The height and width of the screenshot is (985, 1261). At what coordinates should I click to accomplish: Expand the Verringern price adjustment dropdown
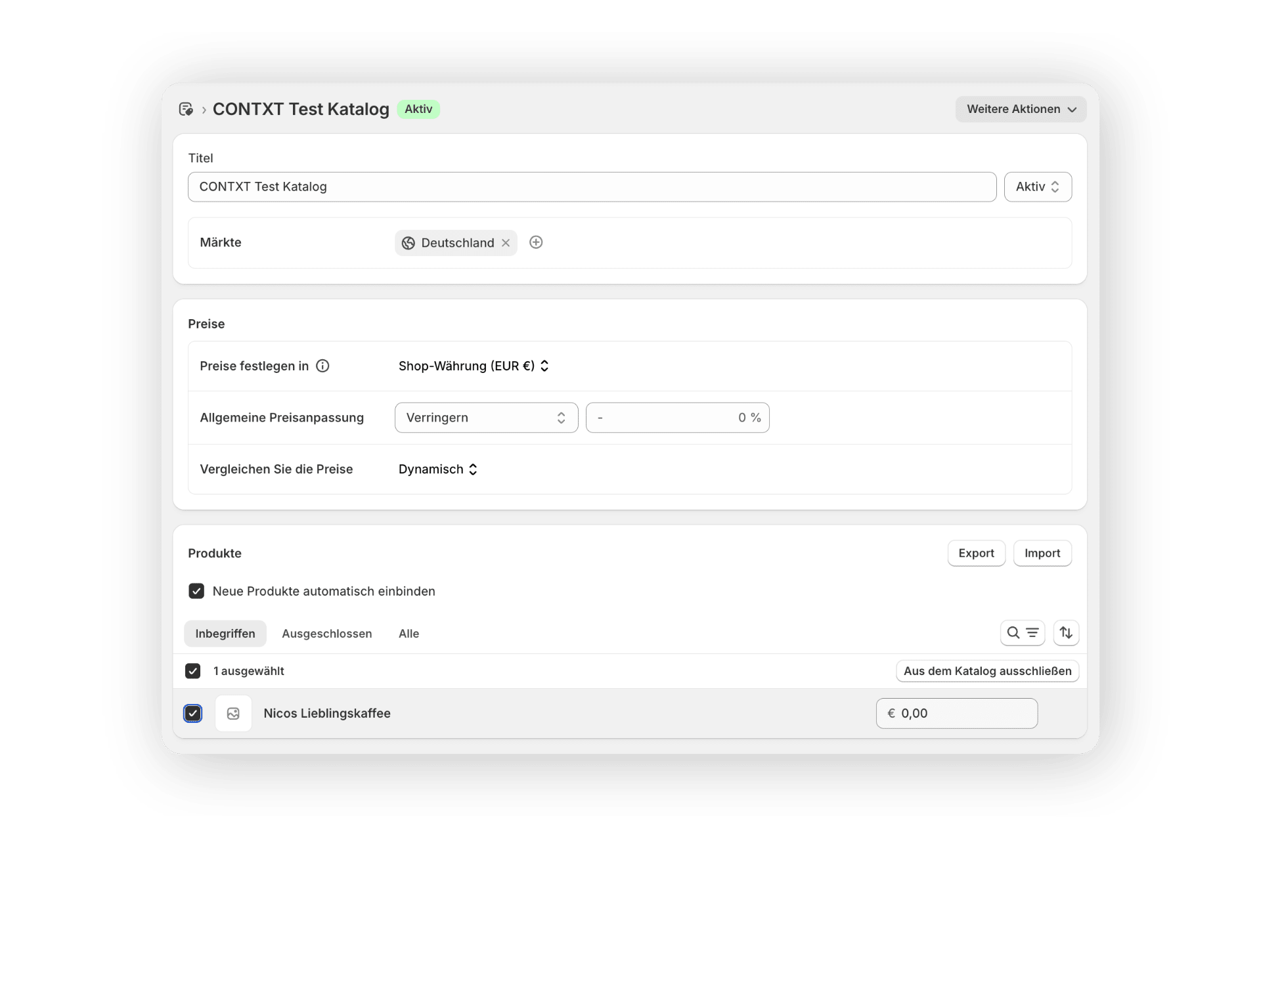(x=486, y=418)
